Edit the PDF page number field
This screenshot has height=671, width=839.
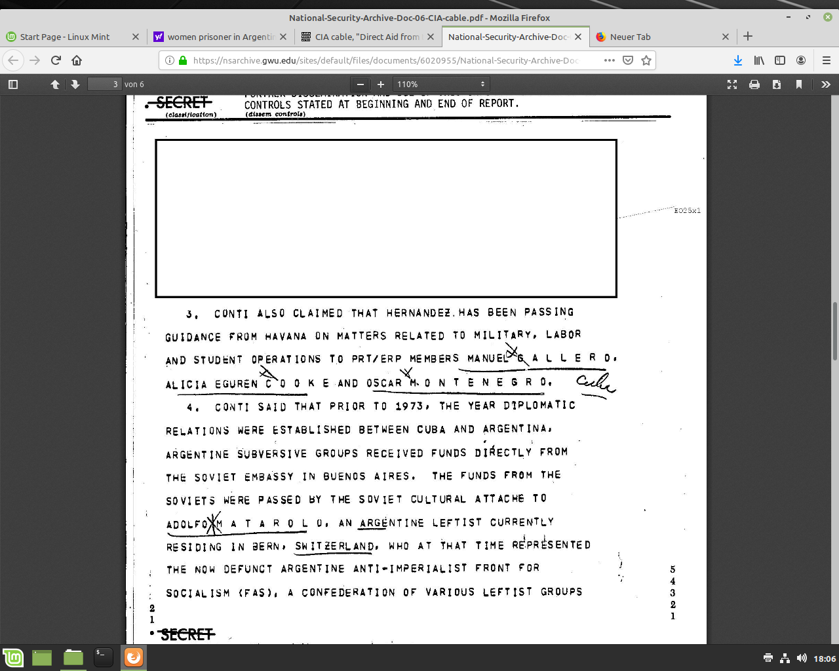pos(105,84)
